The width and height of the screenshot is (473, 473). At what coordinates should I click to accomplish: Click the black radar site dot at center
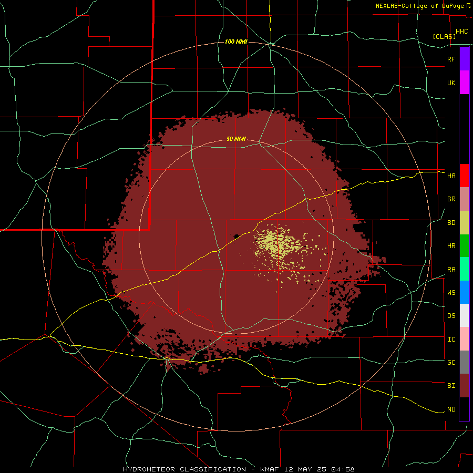(x=236, y=236)
